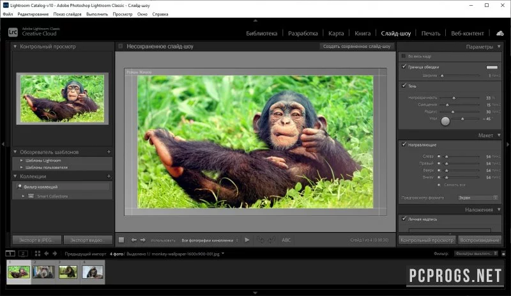Screen dimensions: 511x296
Task: Go back arrow in filmstrip bar
Action: [x=46, y=254]
